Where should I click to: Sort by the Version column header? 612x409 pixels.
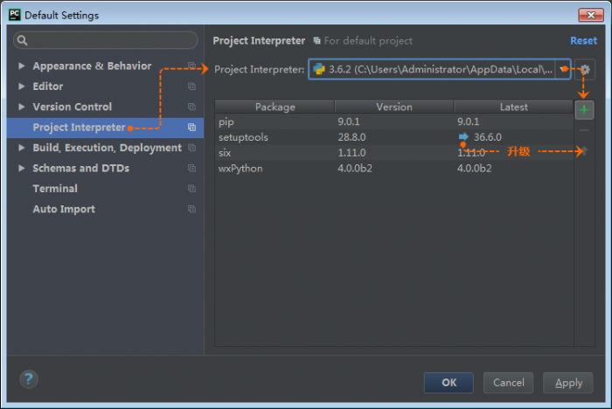pyautogui.click(x=393, y=107)
